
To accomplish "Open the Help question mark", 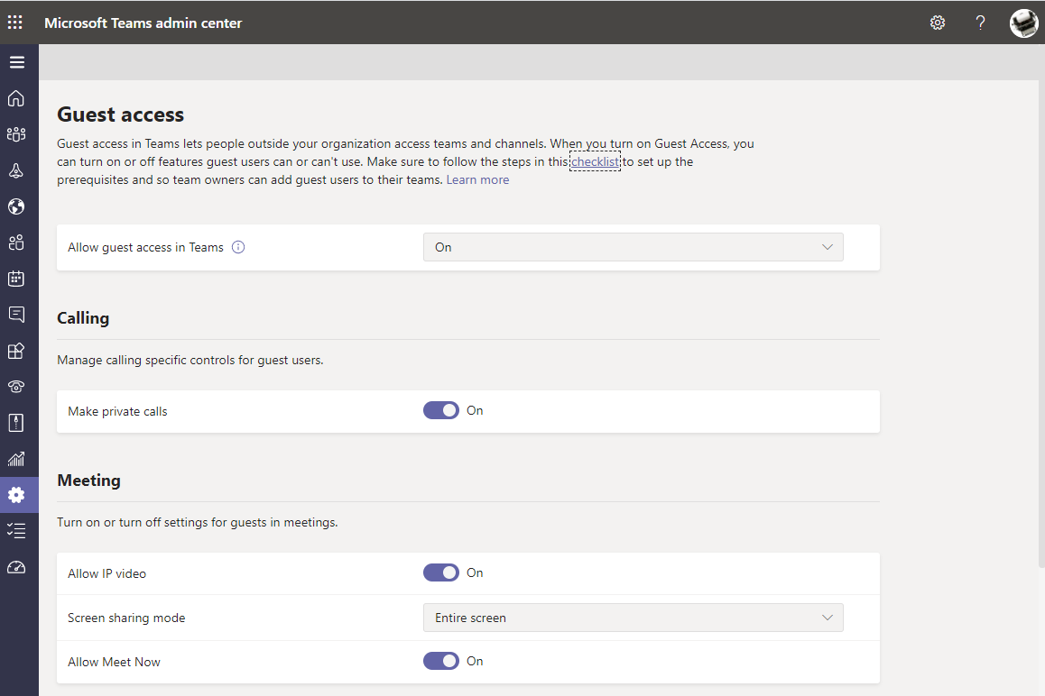I will pyautogui.click(x=980, y=23).
